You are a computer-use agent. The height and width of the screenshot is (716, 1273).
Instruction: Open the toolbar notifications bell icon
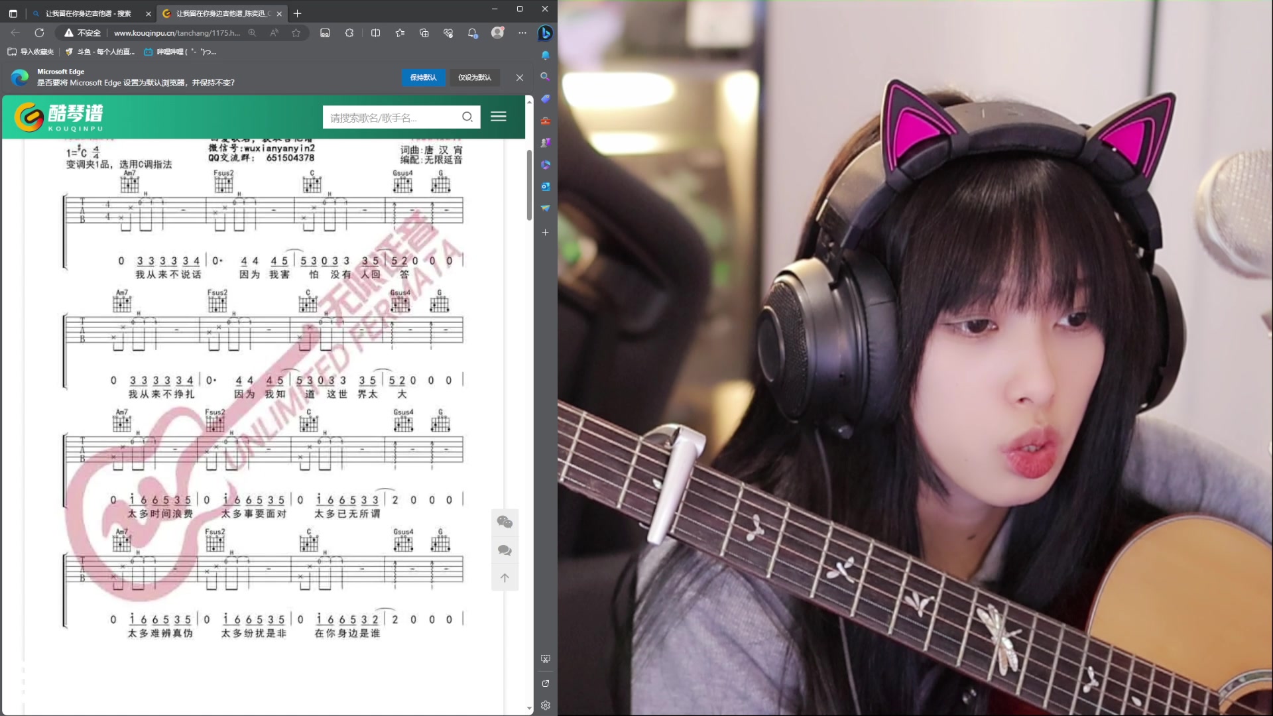click(473, 32)
